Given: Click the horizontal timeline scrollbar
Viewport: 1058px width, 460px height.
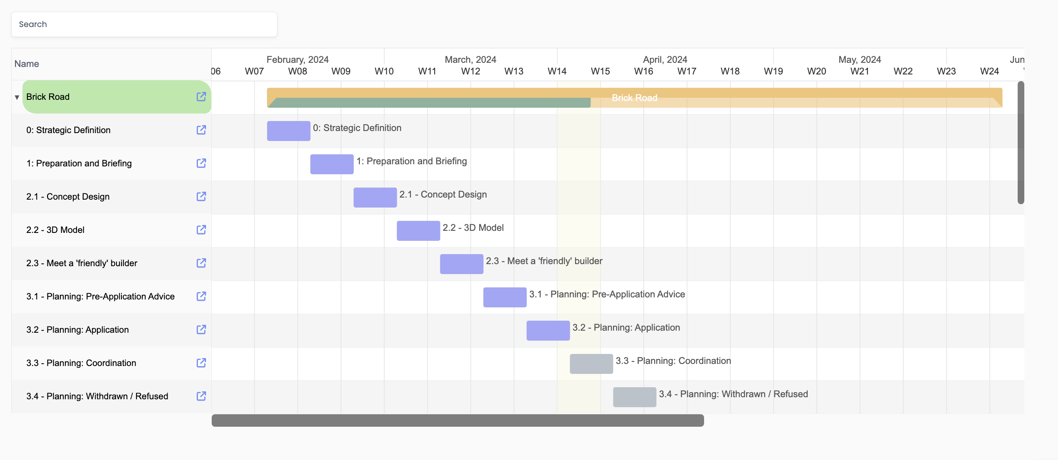Looking at the screenshot, I should coord(457,420).
